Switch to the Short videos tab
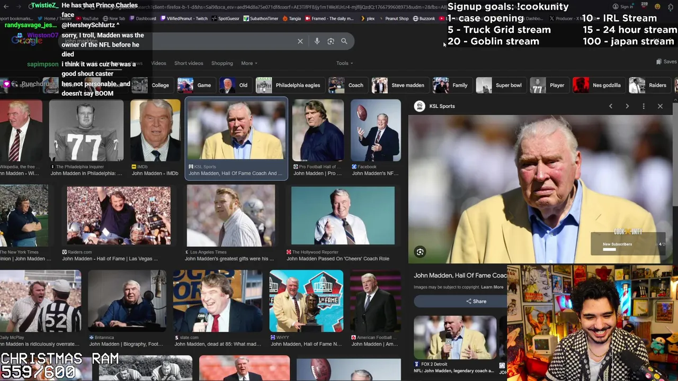This screenshot has width=678, height=381. click(189, 63)
